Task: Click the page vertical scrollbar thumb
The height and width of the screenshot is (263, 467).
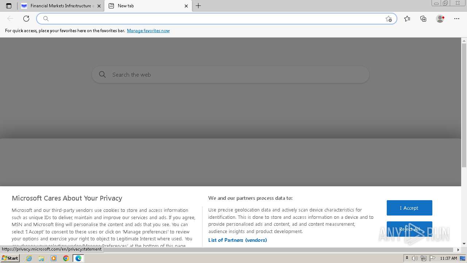Action: (x=464, y=106)
